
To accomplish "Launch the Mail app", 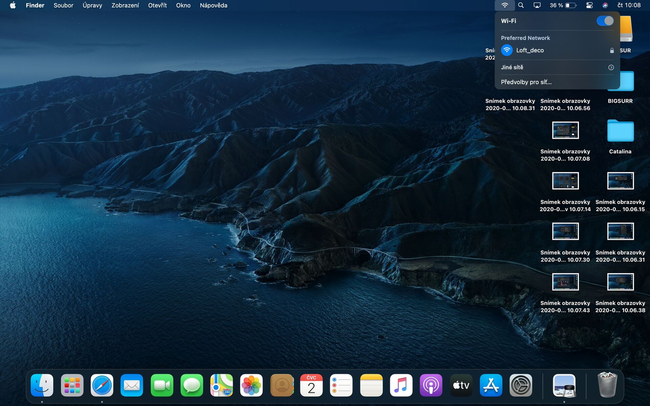I will coord(132,385).
